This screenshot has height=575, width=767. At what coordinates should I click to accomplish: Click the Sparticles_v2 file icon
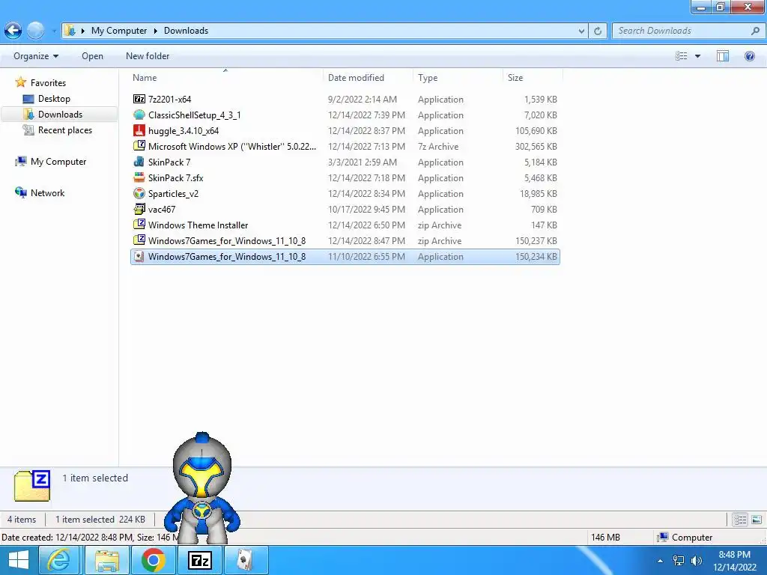139,193
